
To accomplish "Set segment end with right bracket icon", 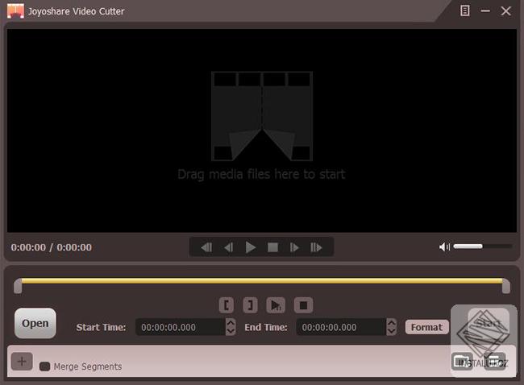I will click(x=250, y=305).
